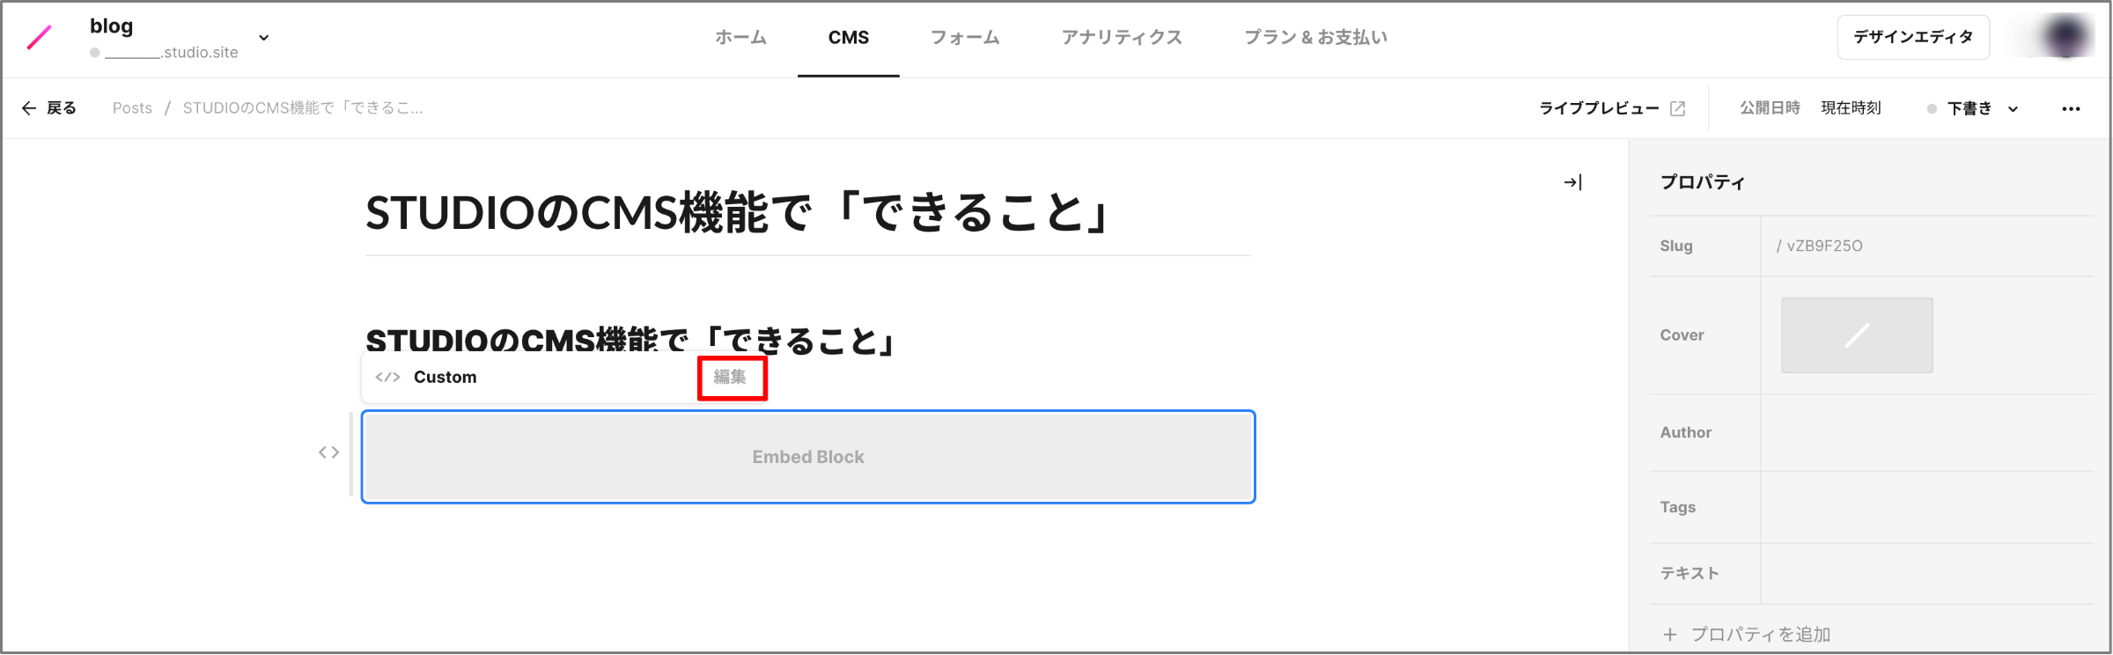Viewport: 2113px width, 655px height.
Task: Open the フォーム tab
Action: tap(965, 37)
